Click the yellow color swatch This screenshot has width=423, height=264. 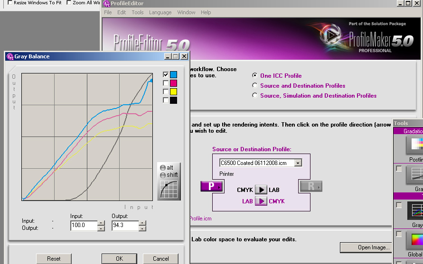pyautogui.click(x=173, y=92)
